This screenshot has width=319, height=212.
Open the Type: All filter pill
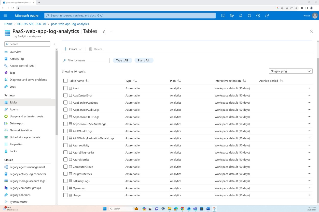[x=122, y=60]
